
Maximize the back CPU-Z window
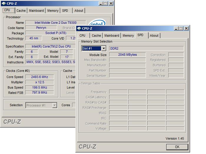(x=105, y=4)
